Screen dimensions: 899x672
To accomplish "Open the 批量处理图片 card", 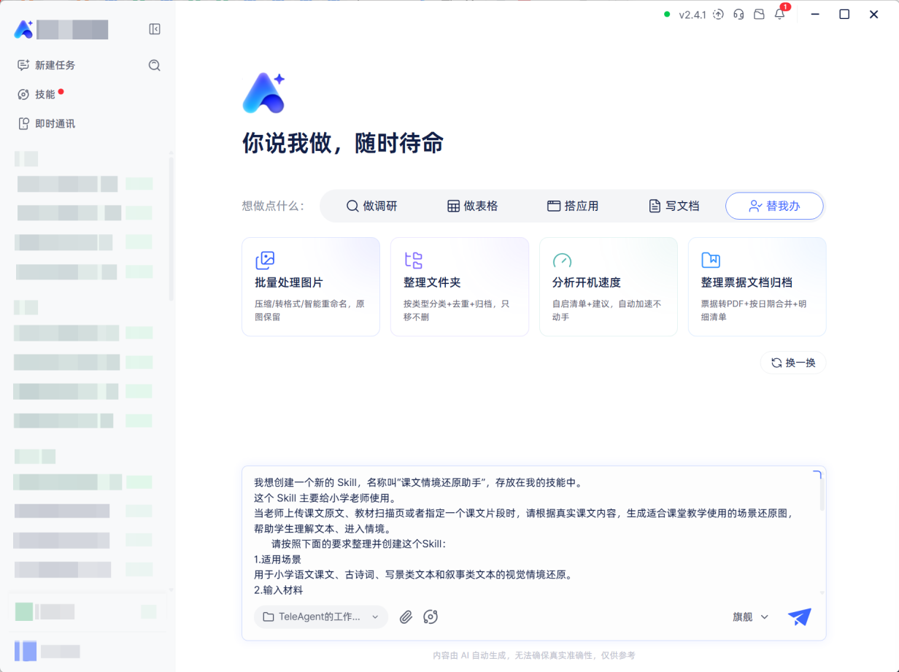I will click(311, 287).
